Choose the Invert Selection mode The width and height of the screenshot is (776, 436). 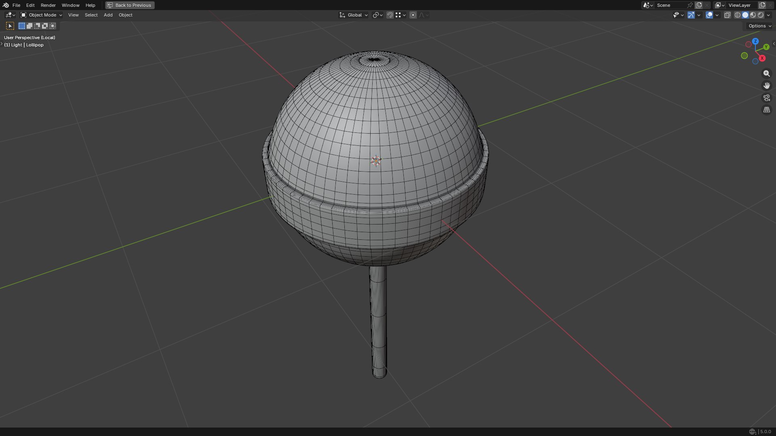(45, 26)
